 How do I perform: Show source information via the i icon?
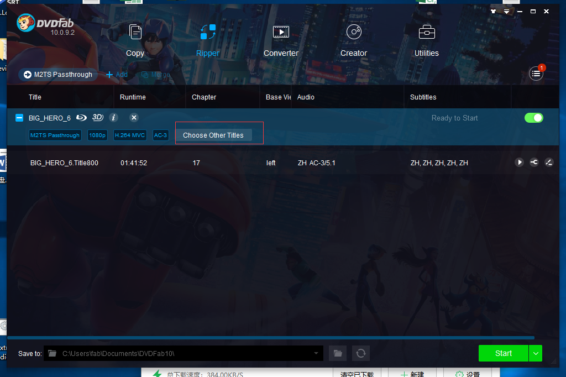click(113, 117)
